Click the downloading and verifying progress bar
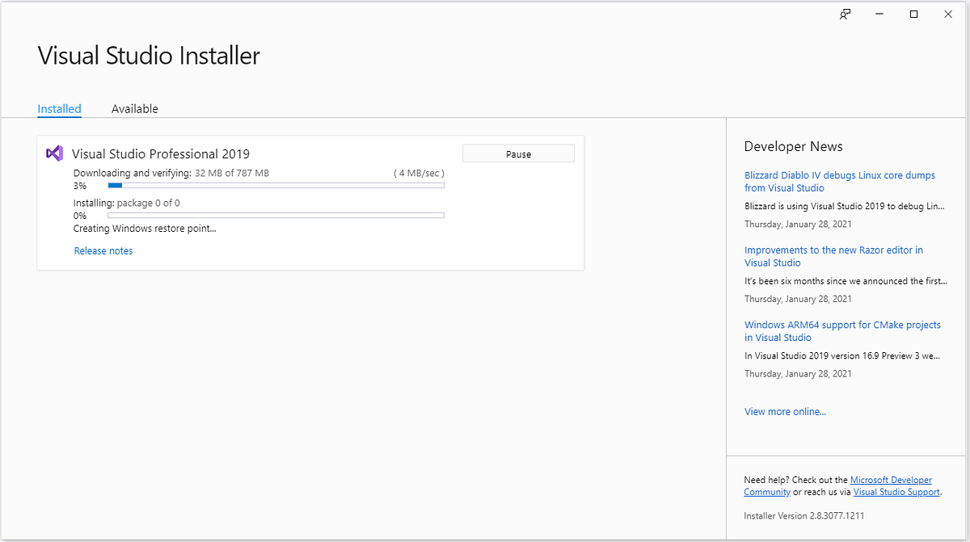The width and height of the screenshot is (970, 542). 276,185
